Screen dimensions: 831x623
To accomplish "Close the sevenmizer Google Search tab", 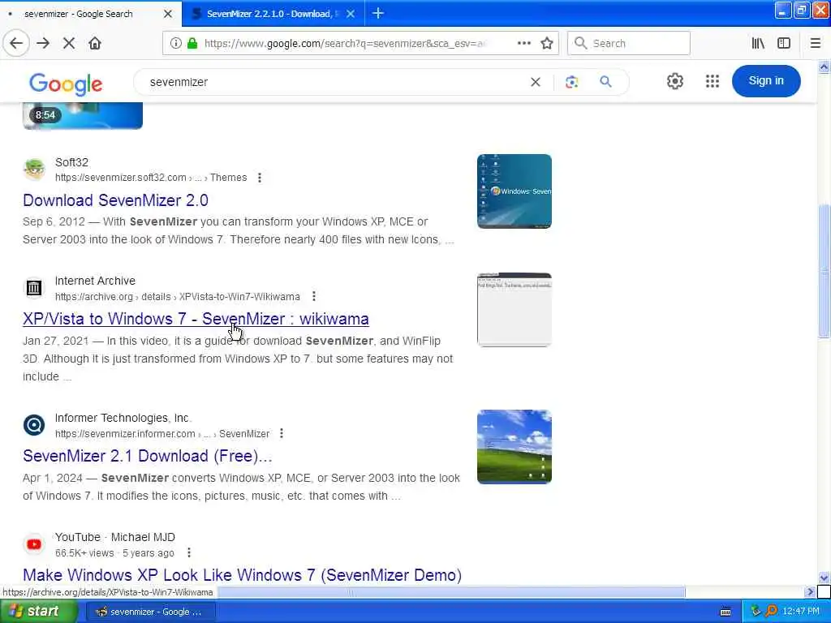I will point(167,14).
